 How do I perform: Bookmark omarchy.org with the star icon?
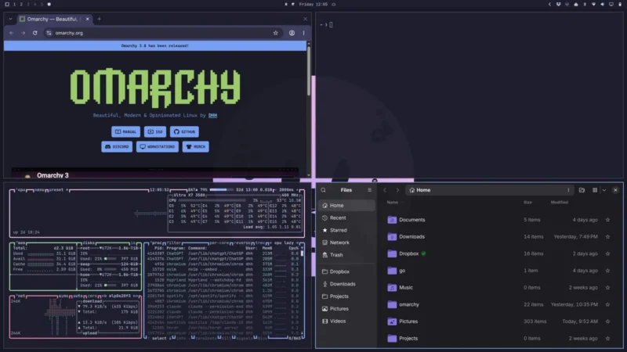click(x=276, y=33)
